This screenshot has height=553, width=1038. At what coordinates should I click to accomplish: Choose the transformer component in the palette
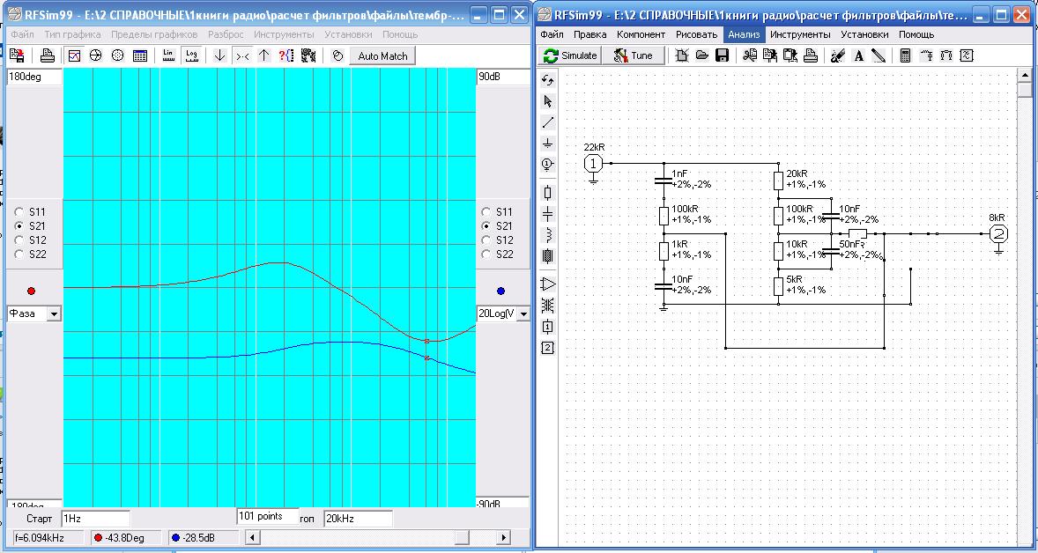547,305
